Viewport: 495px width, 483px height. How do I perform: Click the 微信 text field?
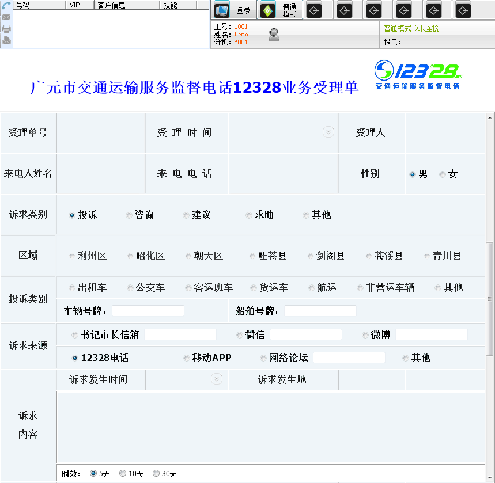306,334
